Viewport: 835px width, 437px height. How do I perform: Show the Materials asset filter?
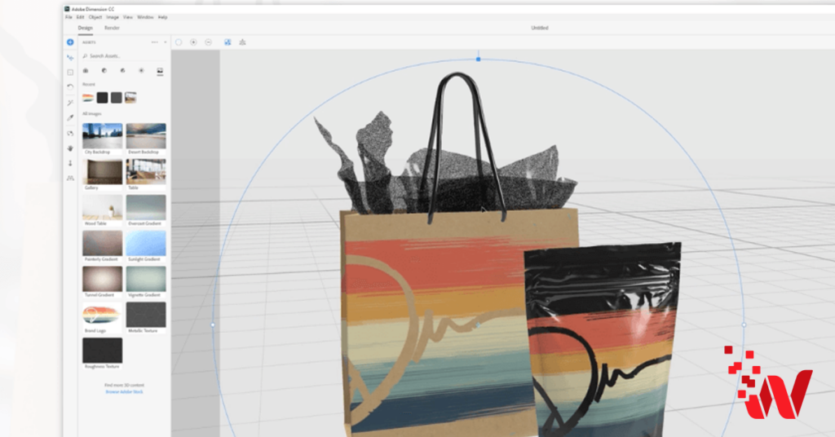coord(104,71)
